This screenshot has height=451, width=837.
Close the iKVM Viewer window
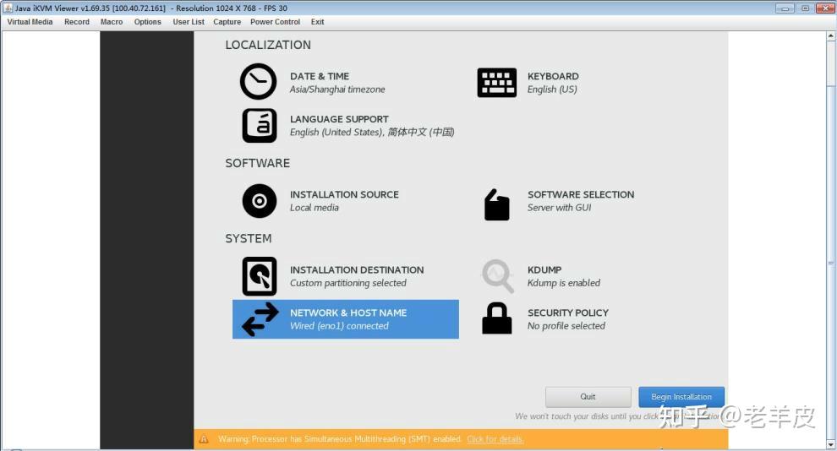point(824,8)
